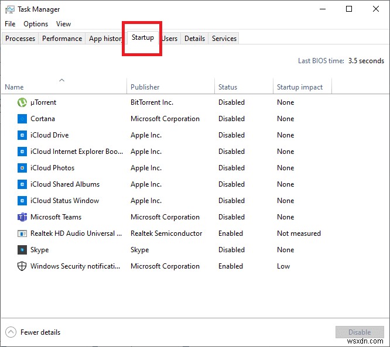Screen dimensions: 390x347
Task: Click the Fewer details link text
Action: [40, 332]
